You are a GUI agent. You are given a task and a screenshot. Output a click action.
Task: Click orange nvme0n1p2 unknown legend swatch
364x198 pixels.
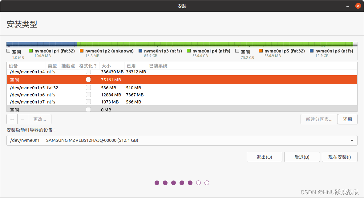(x=82, y=51)
